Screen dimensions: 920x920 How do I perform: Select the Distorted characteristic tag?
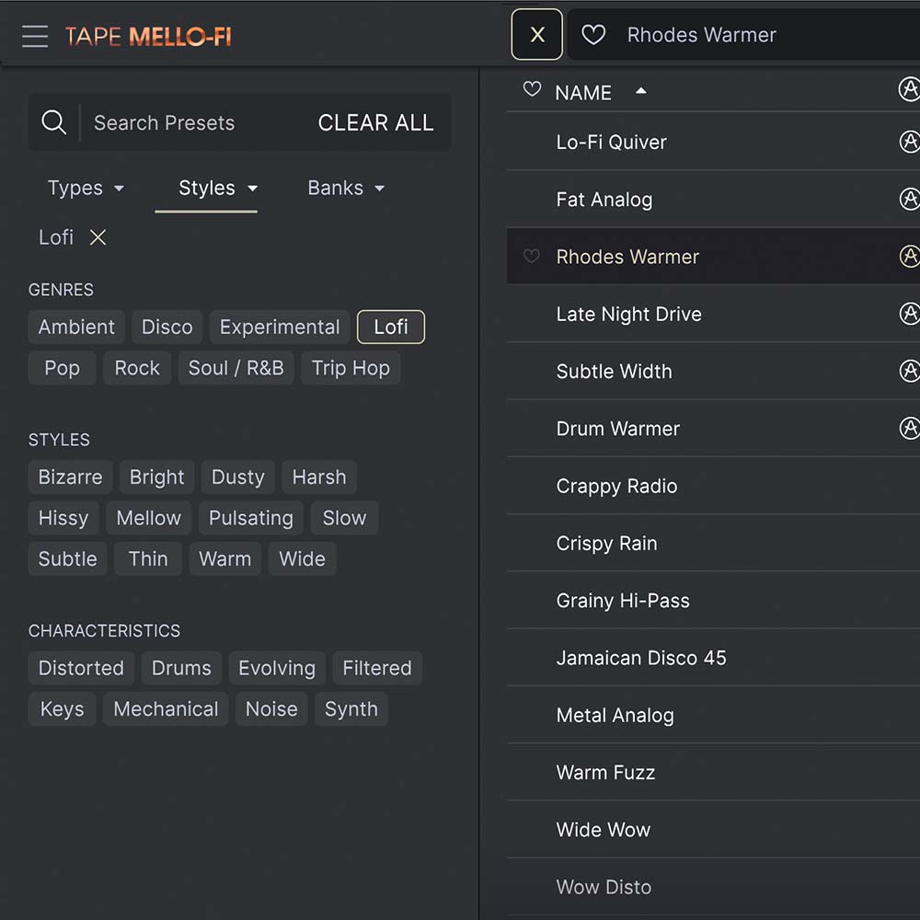coord(81,668)
